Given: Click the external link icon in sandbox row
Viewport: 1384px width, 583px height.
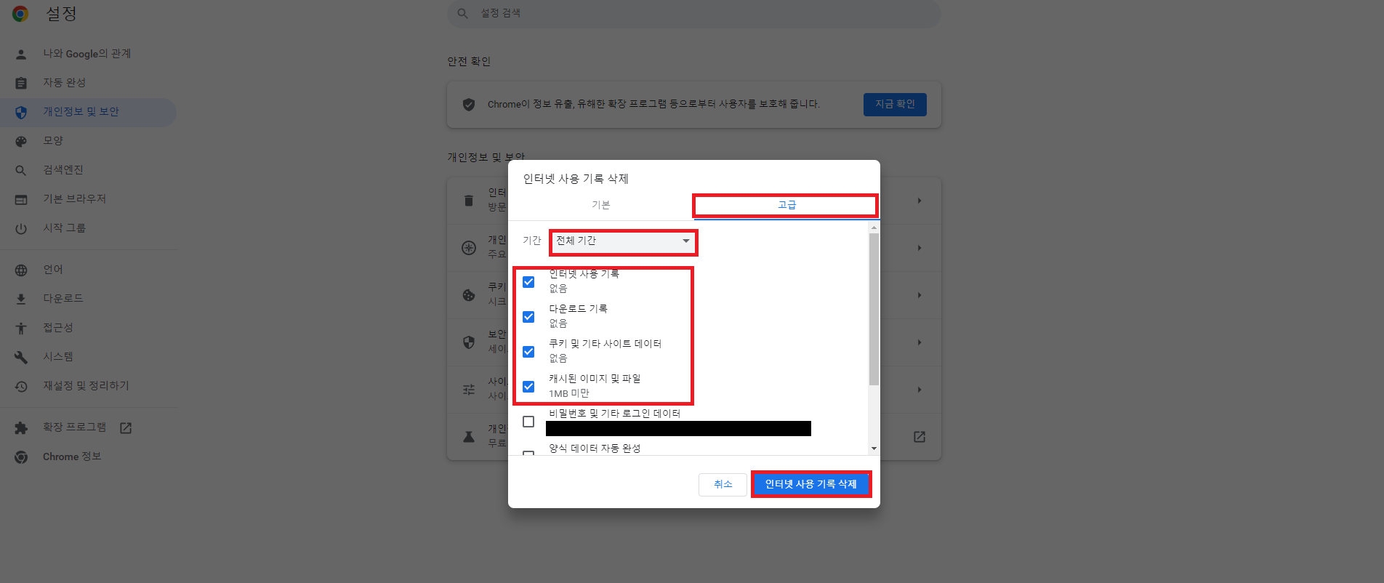Looking at the screenshot, I should [920, 437].
